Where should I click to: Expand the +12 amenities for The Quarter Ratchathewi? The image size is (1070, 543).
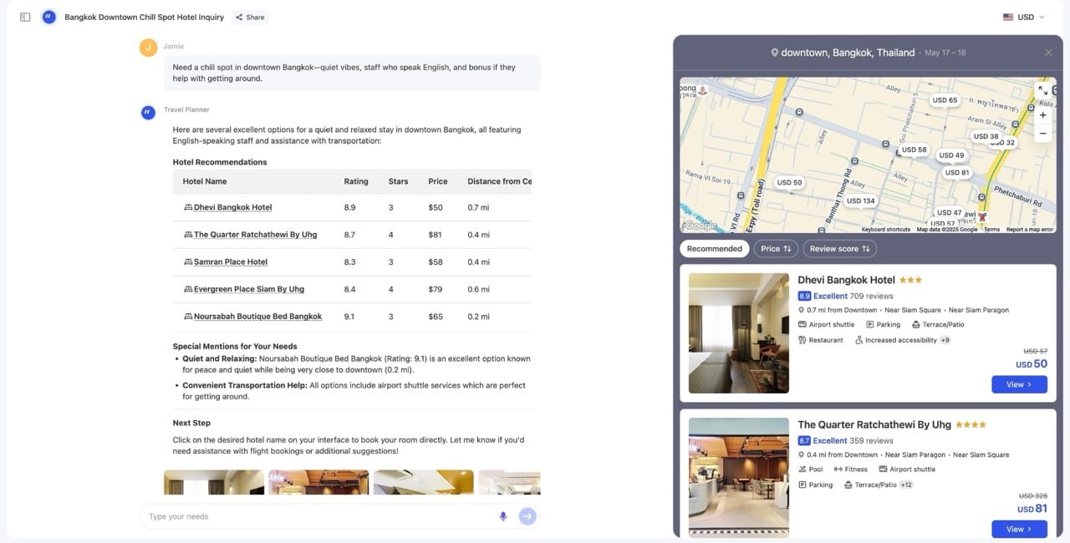tap(906, 485)
